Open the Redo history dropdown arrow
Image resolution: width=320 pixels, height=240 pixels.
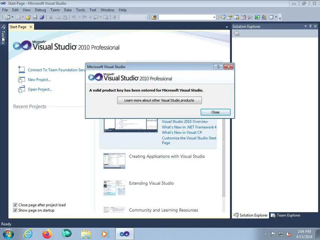(90, 17)
